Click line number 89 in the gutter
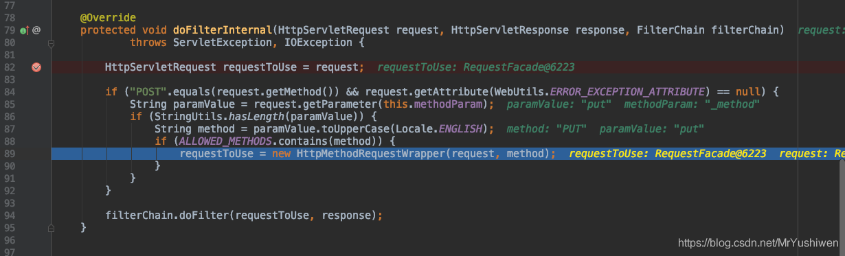The height and width of the screenshot is (256, 845). coord(10,153)
